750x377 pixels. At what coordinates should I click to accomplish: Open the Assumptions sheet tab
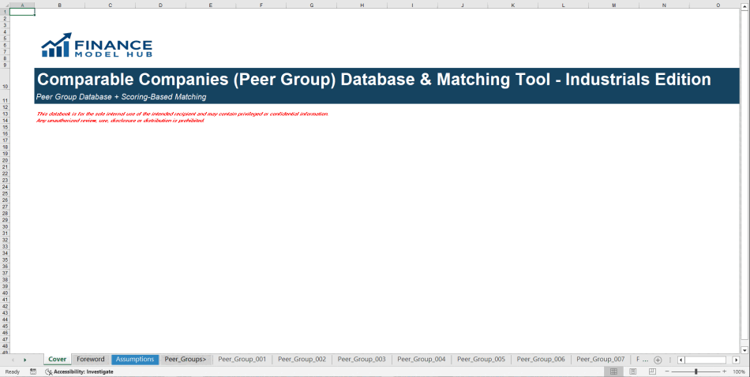[x=134, y=360]
